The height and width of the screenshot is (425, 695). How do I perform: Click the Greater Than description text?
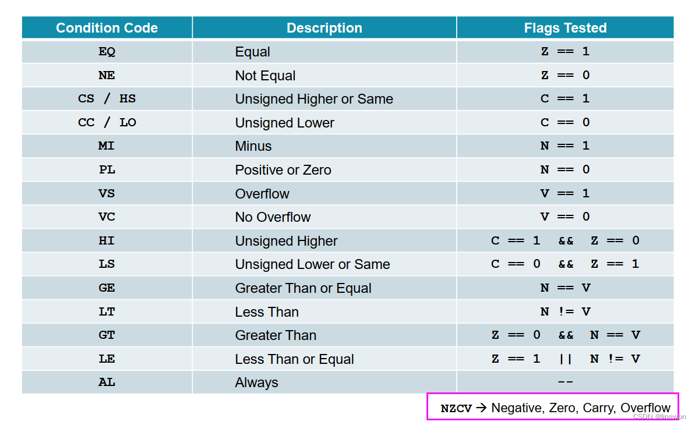(276, 335)
